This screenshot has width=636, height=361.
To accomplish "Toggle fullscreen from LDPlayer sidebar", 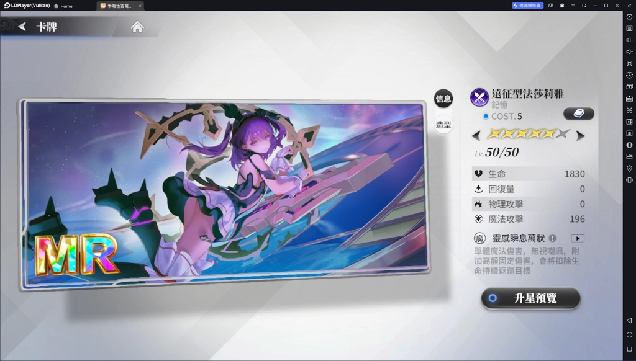I will (629, 63).
